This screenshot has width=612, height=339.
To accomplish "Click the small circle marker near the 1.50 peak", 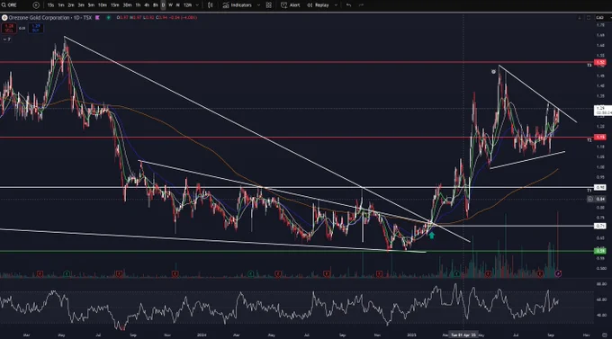I will click(x=493, y=72).
